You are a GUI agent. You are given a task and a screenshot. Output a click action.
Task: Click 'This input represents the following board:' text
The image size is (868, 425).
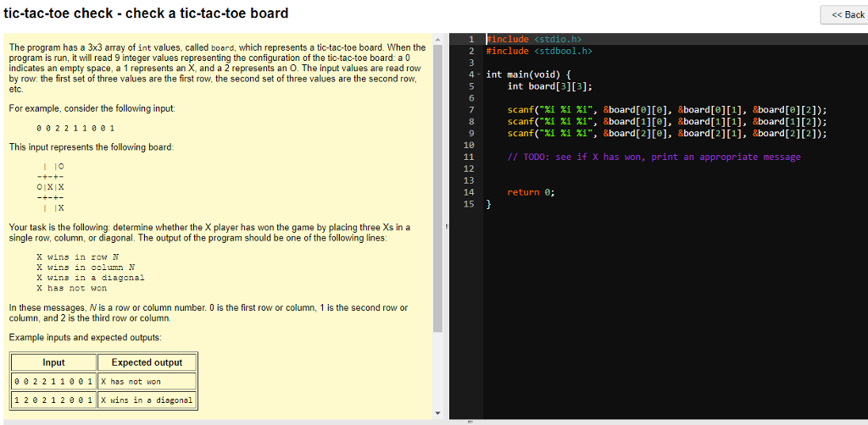point(92,147)
